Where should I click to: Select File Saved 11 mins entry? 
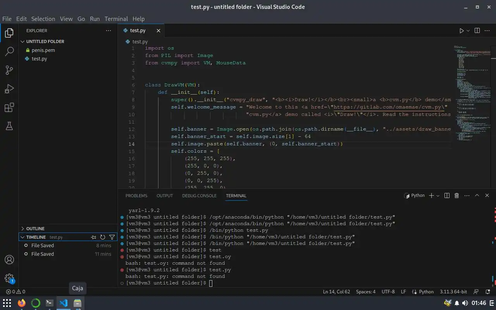[x=68, y=254]
